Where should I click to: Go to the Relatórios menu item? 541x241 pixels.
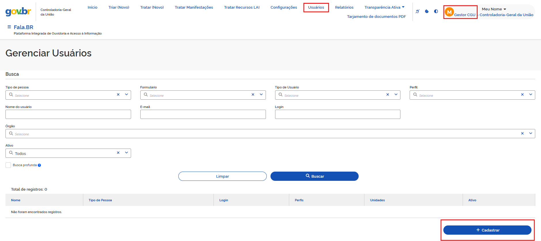(x=344, y=7)
